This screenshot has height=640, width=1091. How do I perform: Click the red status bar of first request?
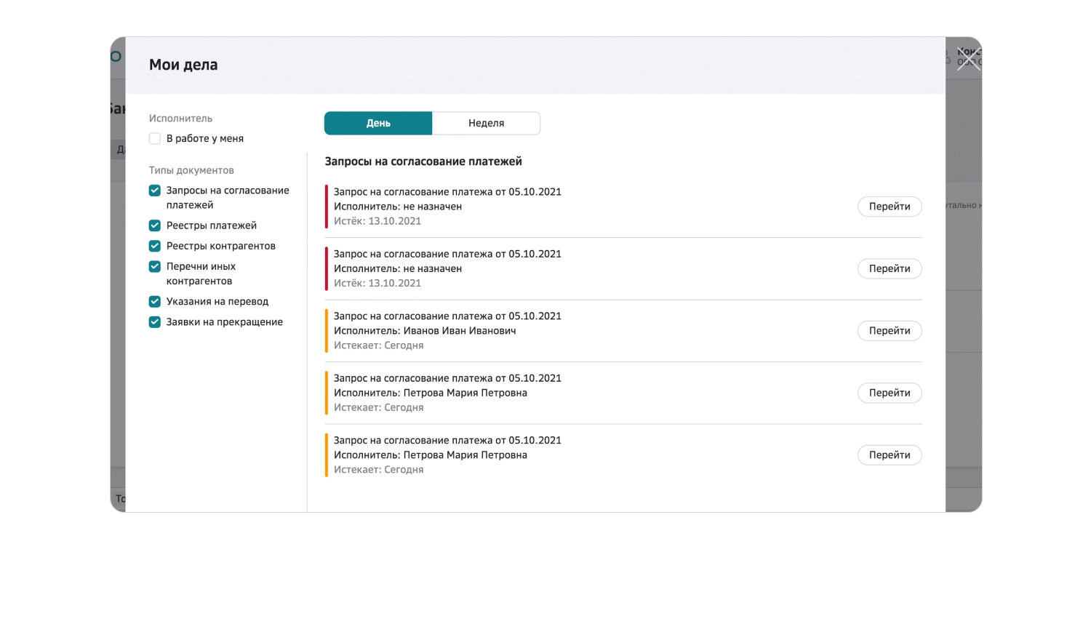coord(327,207)
